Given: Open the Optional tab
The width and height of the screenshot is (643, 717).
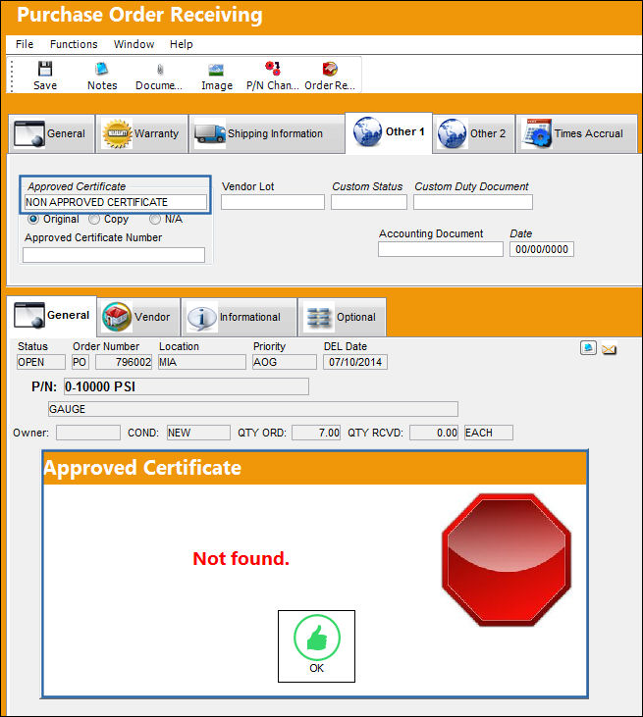Looking at the screenshot, I should [342, 317].
